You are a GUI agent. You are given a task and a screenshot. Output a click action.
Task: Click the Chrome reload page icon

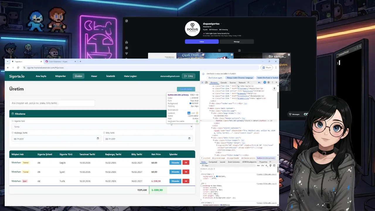tap(18, 67)
